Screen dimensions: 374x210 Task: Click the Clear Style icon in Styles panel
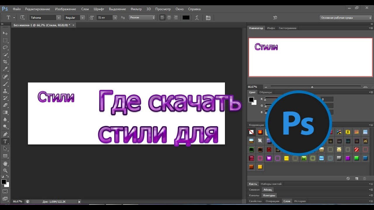point(348,178)
